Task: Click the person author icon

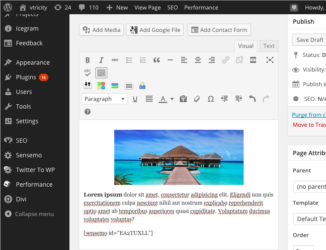Action: (x=142, y=85)
